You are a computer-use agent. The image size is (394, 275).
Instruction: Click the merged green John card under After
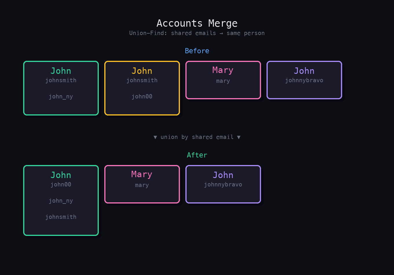click(61, 200)
